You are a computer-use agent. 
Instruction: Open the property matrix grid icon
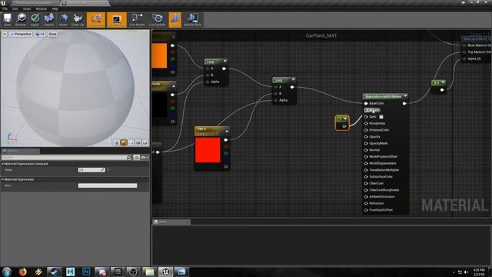pyautogui.click(x=137, y=157)
